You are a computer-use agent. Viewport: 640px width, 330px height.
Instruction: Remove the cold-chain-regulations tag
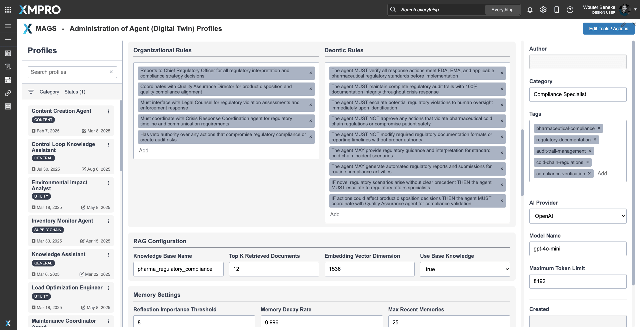587,162
